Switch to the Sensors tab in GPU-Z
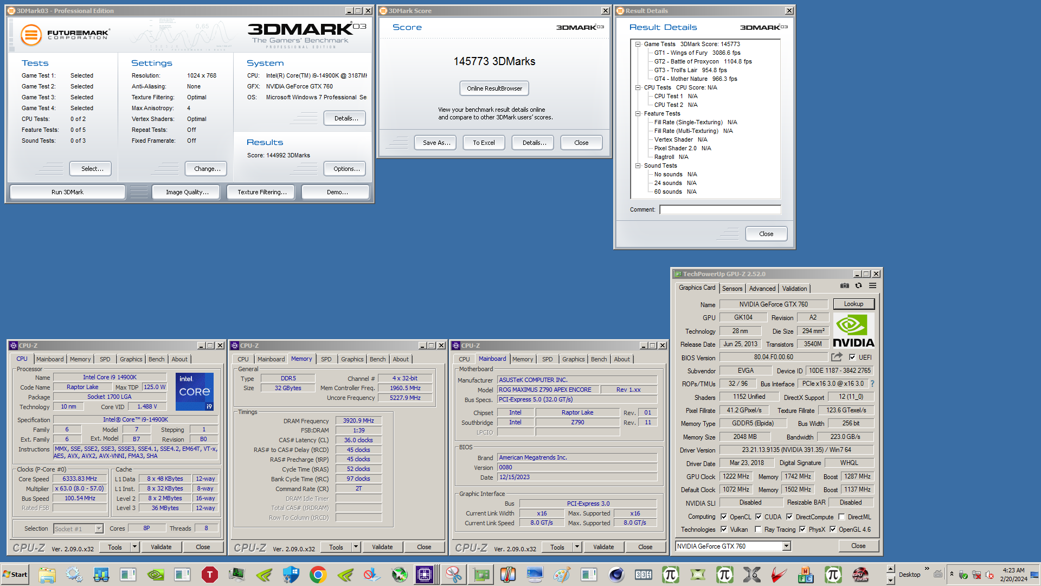1041x586 pixels. click(732, 289)
